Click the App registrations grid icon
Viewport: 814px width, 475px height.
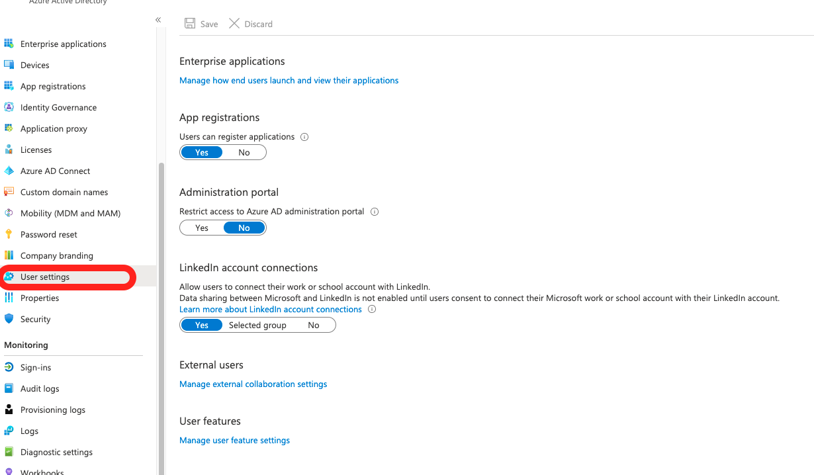9,86
